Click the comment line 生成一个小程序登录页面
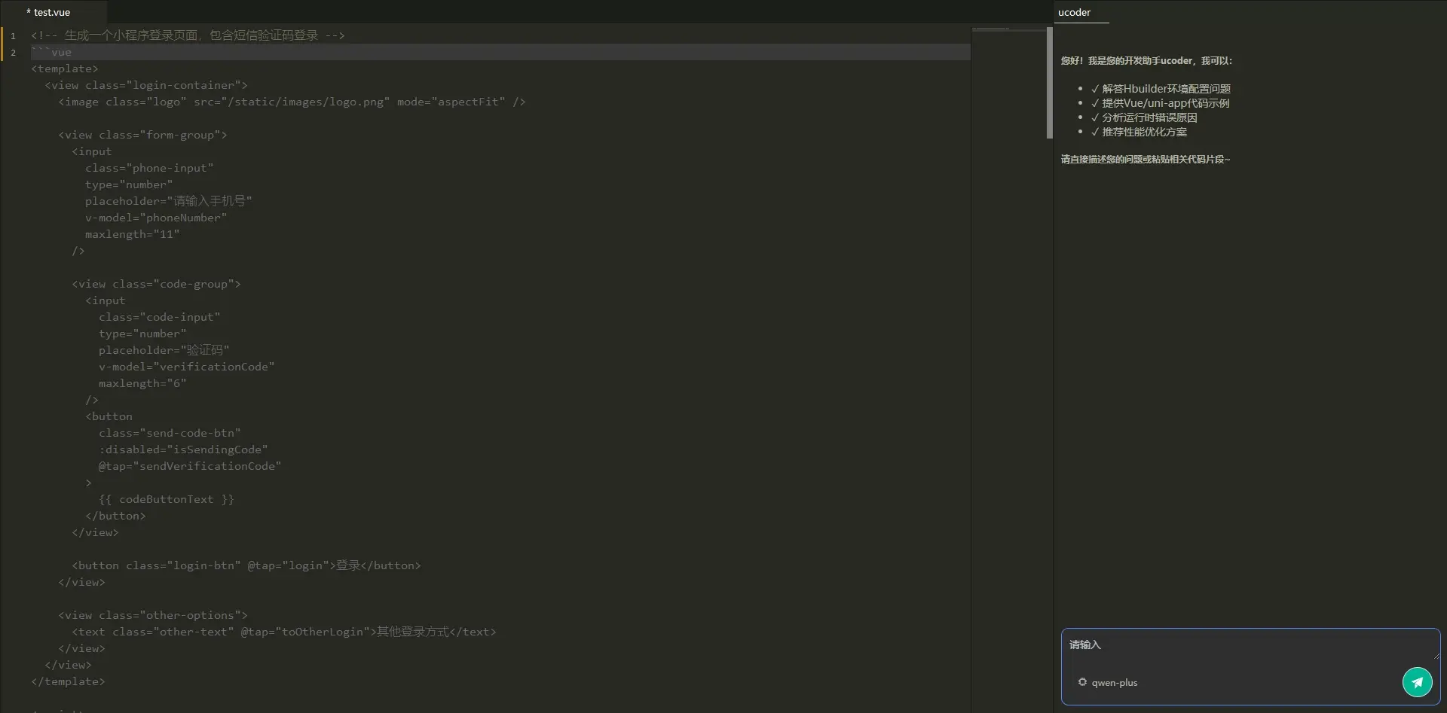 click(x=188, y=35)
